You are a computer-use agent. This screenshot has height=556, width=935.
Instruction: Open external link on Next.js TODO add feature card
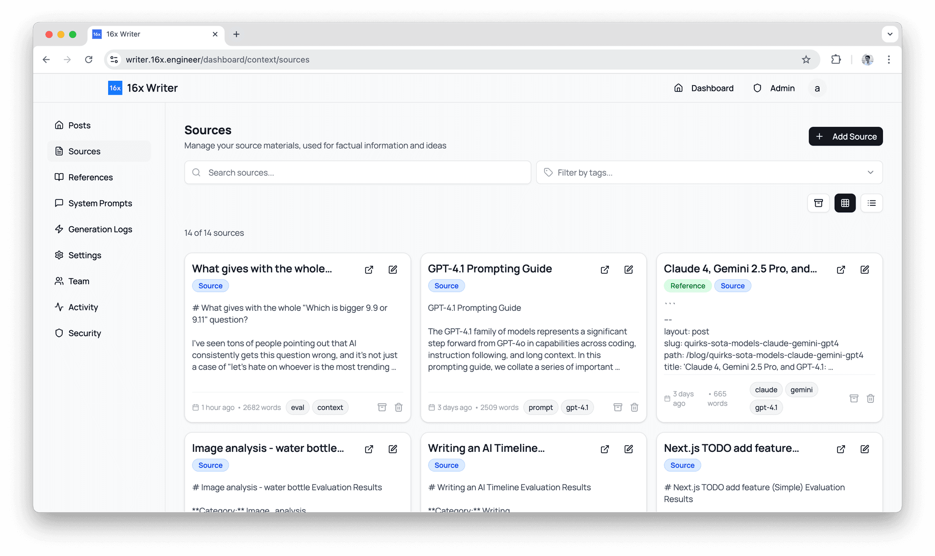[841, 449]
